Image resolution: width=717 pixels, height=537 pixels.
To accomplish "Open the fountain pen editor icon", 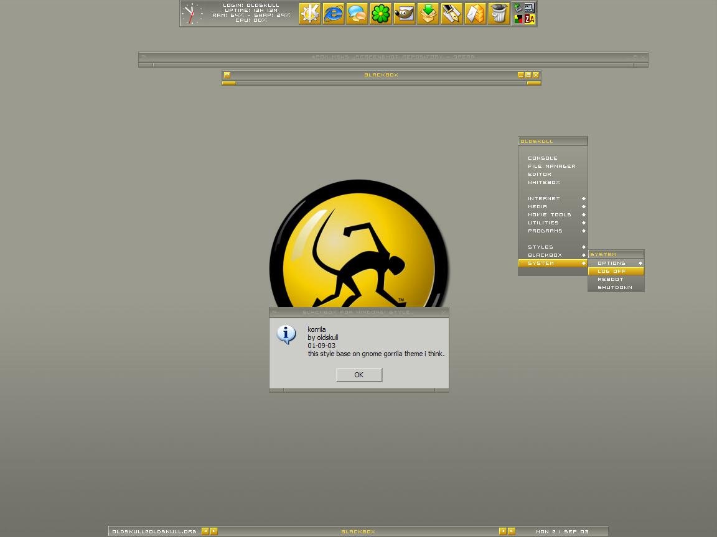I will click(x=452, y=13).
